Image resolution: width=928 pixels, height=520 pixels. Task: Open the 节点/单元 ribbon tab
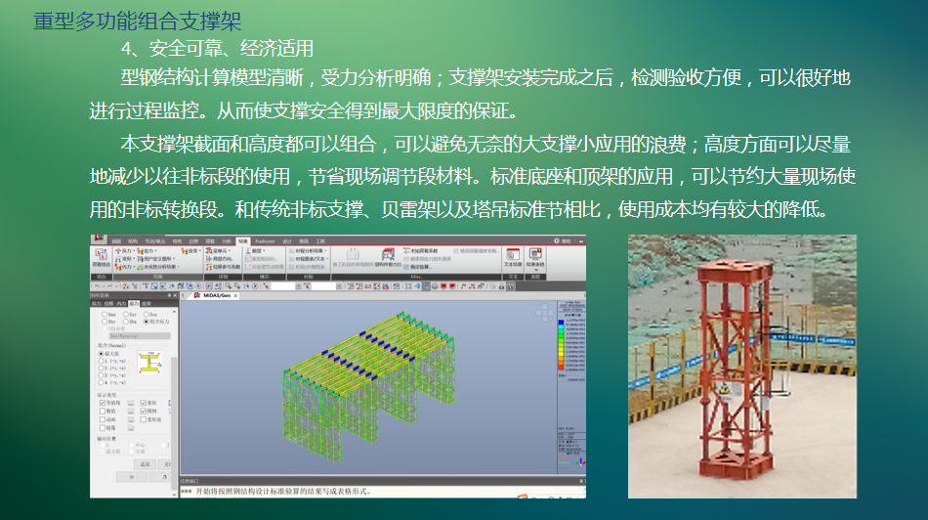155,241
